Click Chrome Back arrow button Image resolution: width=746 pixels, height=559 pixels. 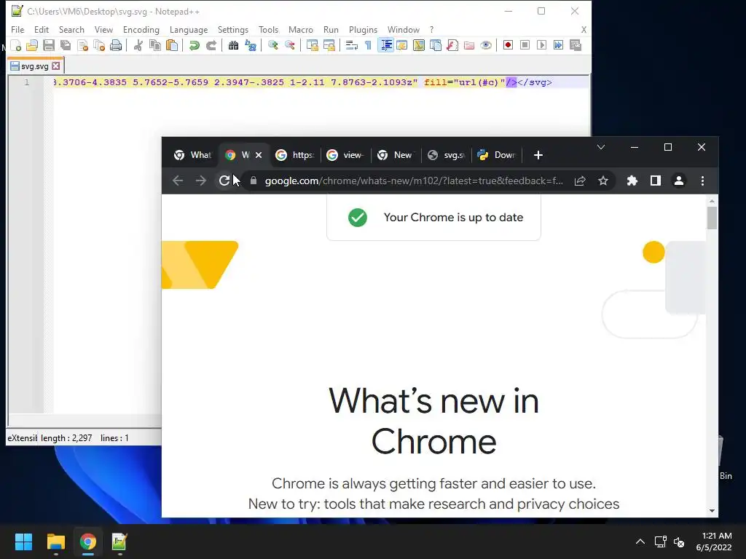(x=178, y=181)
